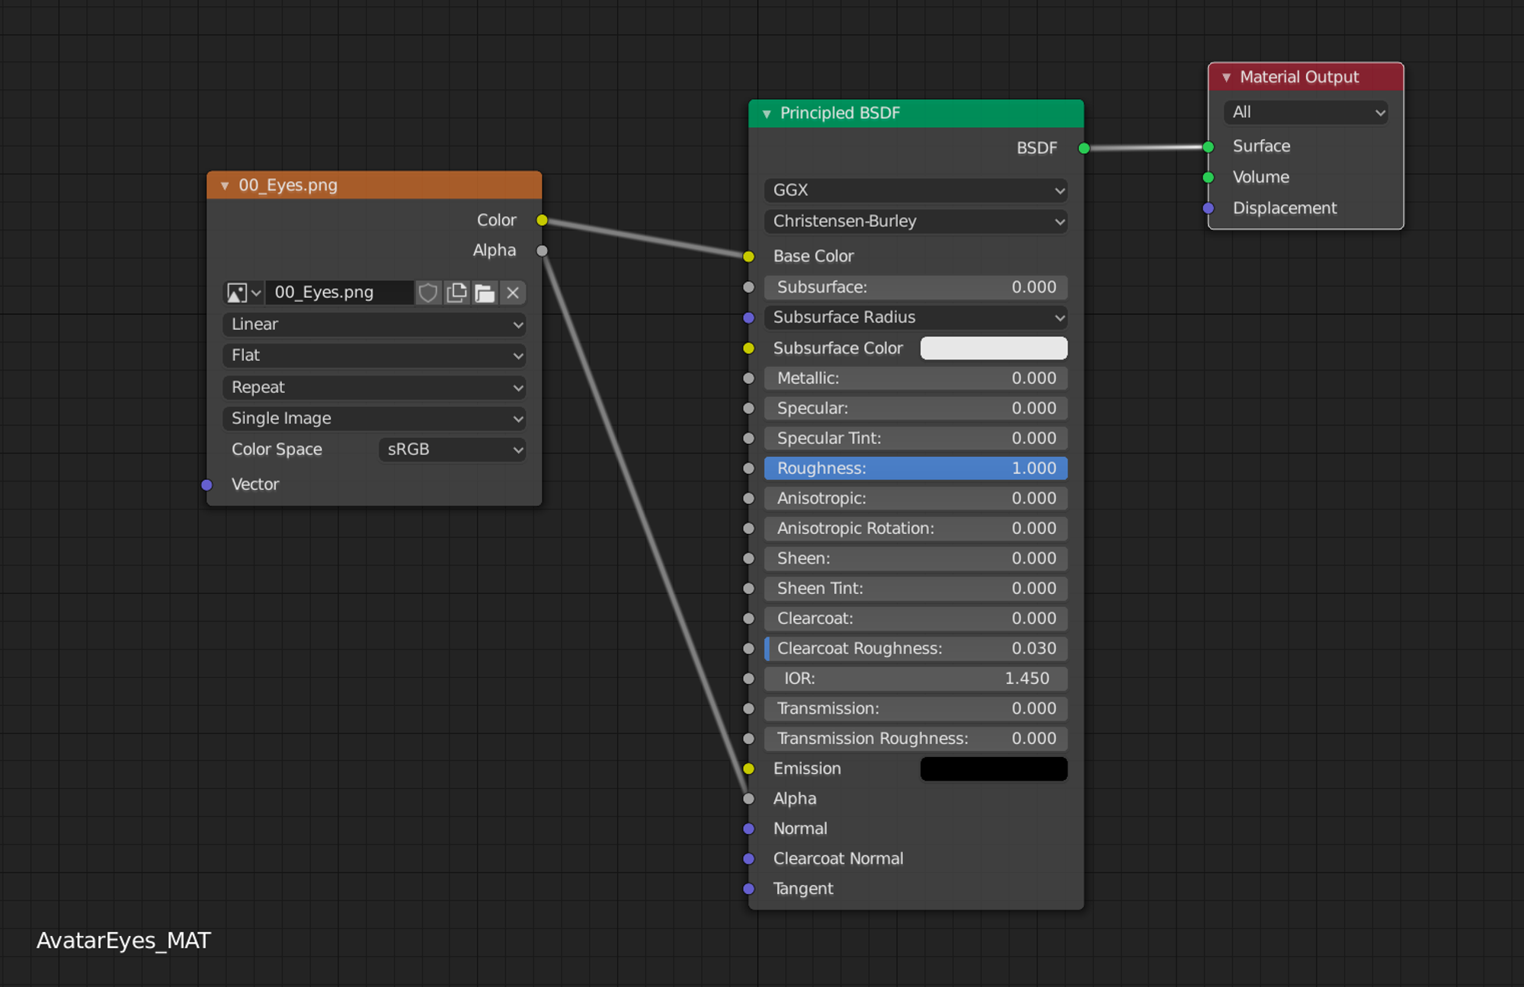Open the sRGB color space dropdown
This screenshot has width=1524, height=987.
(x=453, y=449)
